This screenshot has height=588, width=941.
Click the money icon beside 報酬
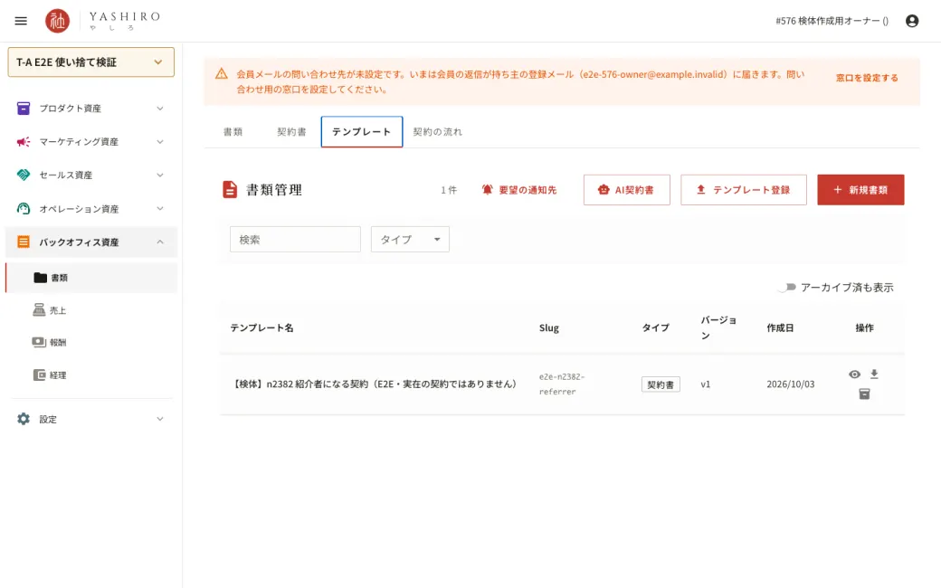pyautogui.click(x=39, y=342)
